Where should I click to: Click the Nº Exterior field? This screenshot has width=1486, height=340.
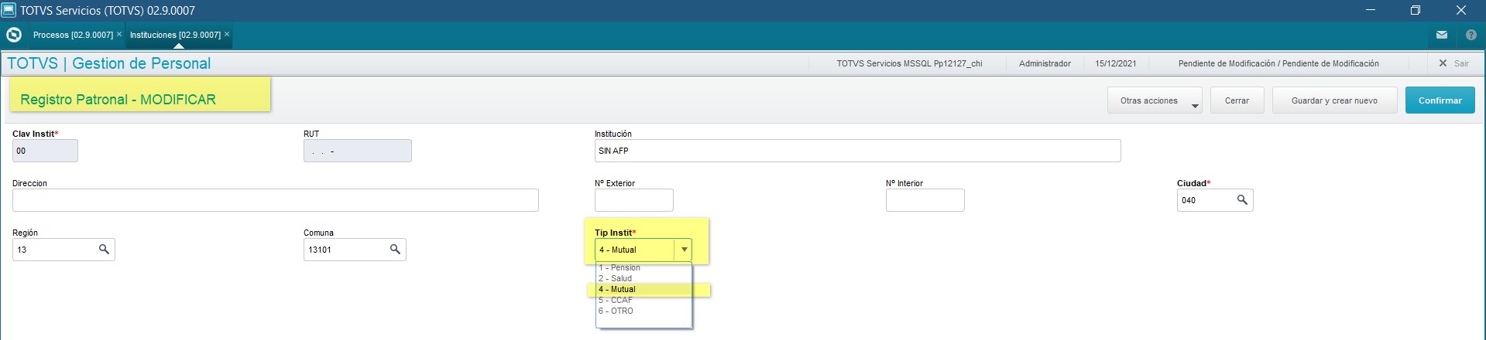click(x=633, y=200)
